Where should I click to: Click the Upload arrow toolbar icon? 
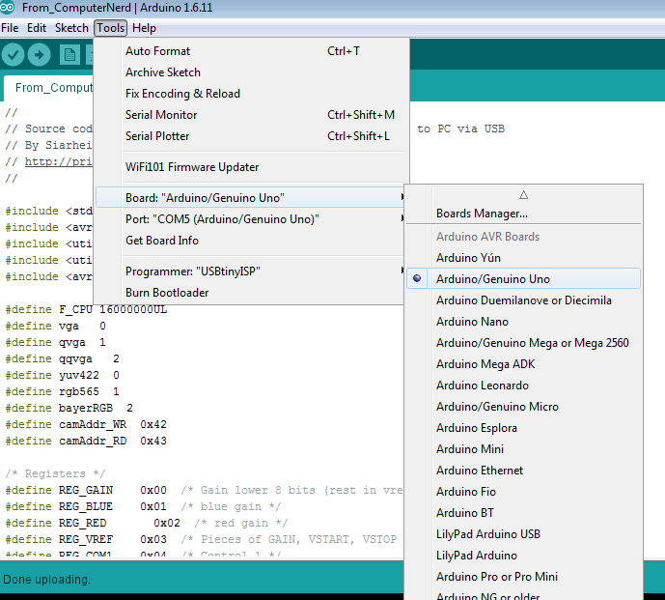point(39,54)
